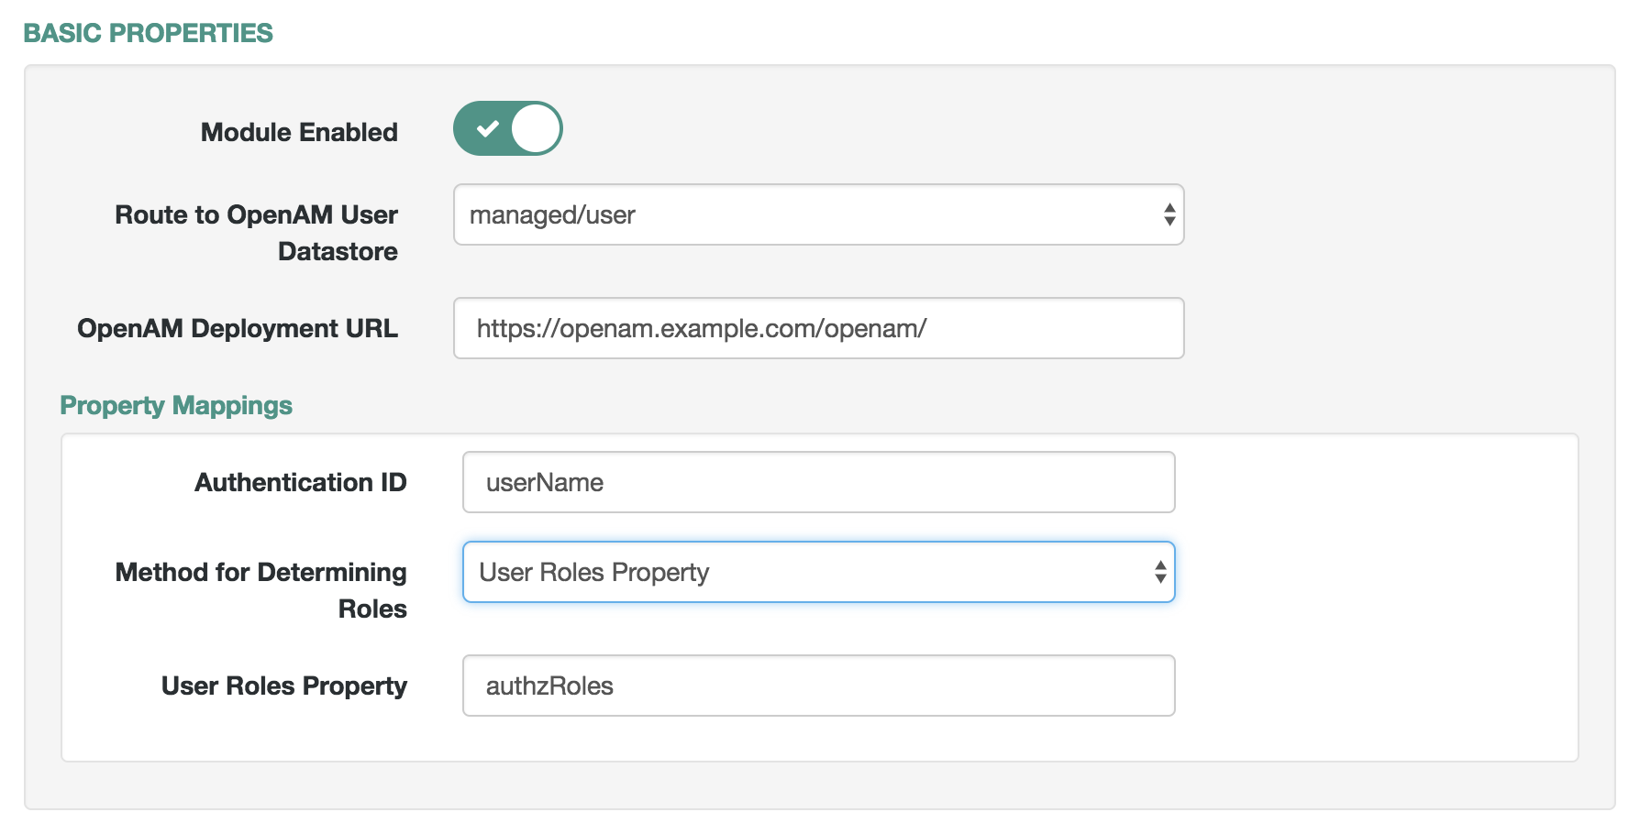The height and width of the screenshot is (834, 1640).
Task: Click the Authentication ID label
Action: pyautogui.click(x=301, y=482)
